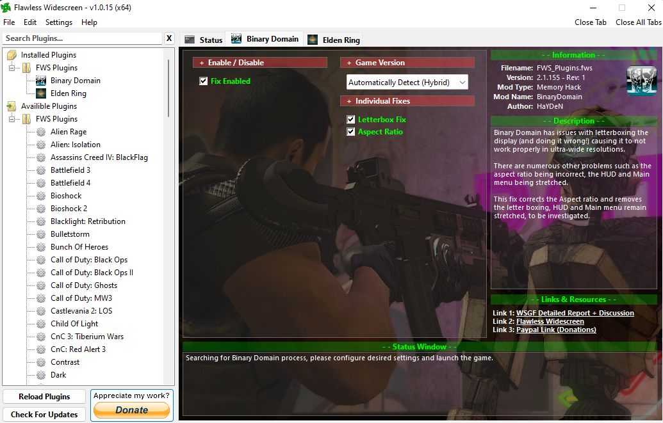Click the Flawless Widescreen app logo icon

click(x=6, y=7)
